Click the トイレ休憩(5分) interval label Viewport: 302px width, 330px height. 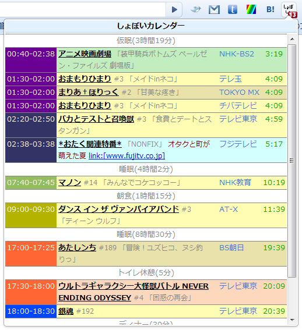(146, 273)
